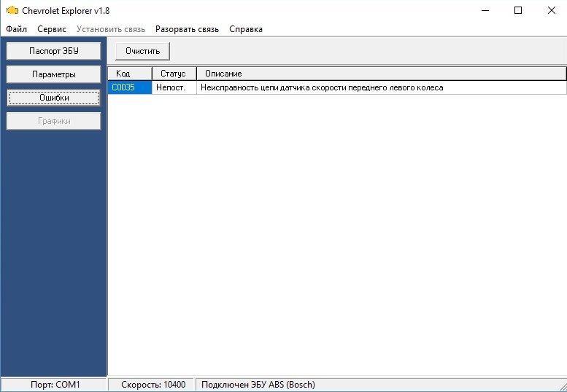The image size is (567, 392).
Task: Clear errors with the Очистить button
Action: 142,51
